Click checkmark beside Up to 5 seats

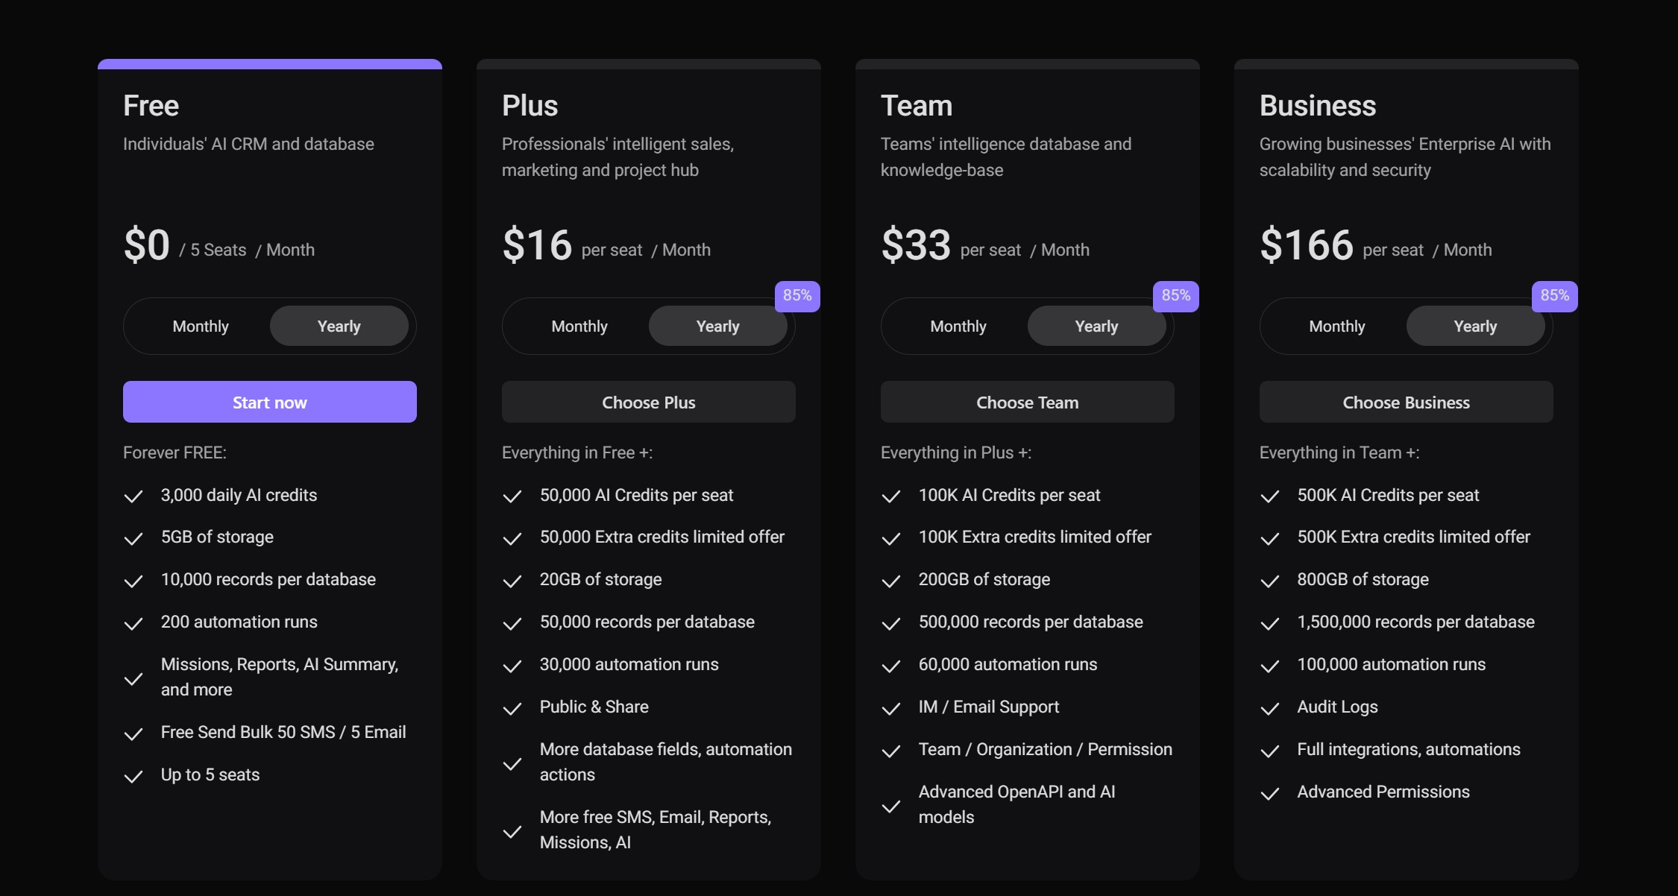133,776
